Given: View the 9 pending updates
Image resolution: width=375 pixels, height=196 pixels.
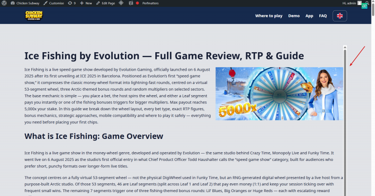Looking at the screenshot, I should pyautogui.click(x=72, y=3).
